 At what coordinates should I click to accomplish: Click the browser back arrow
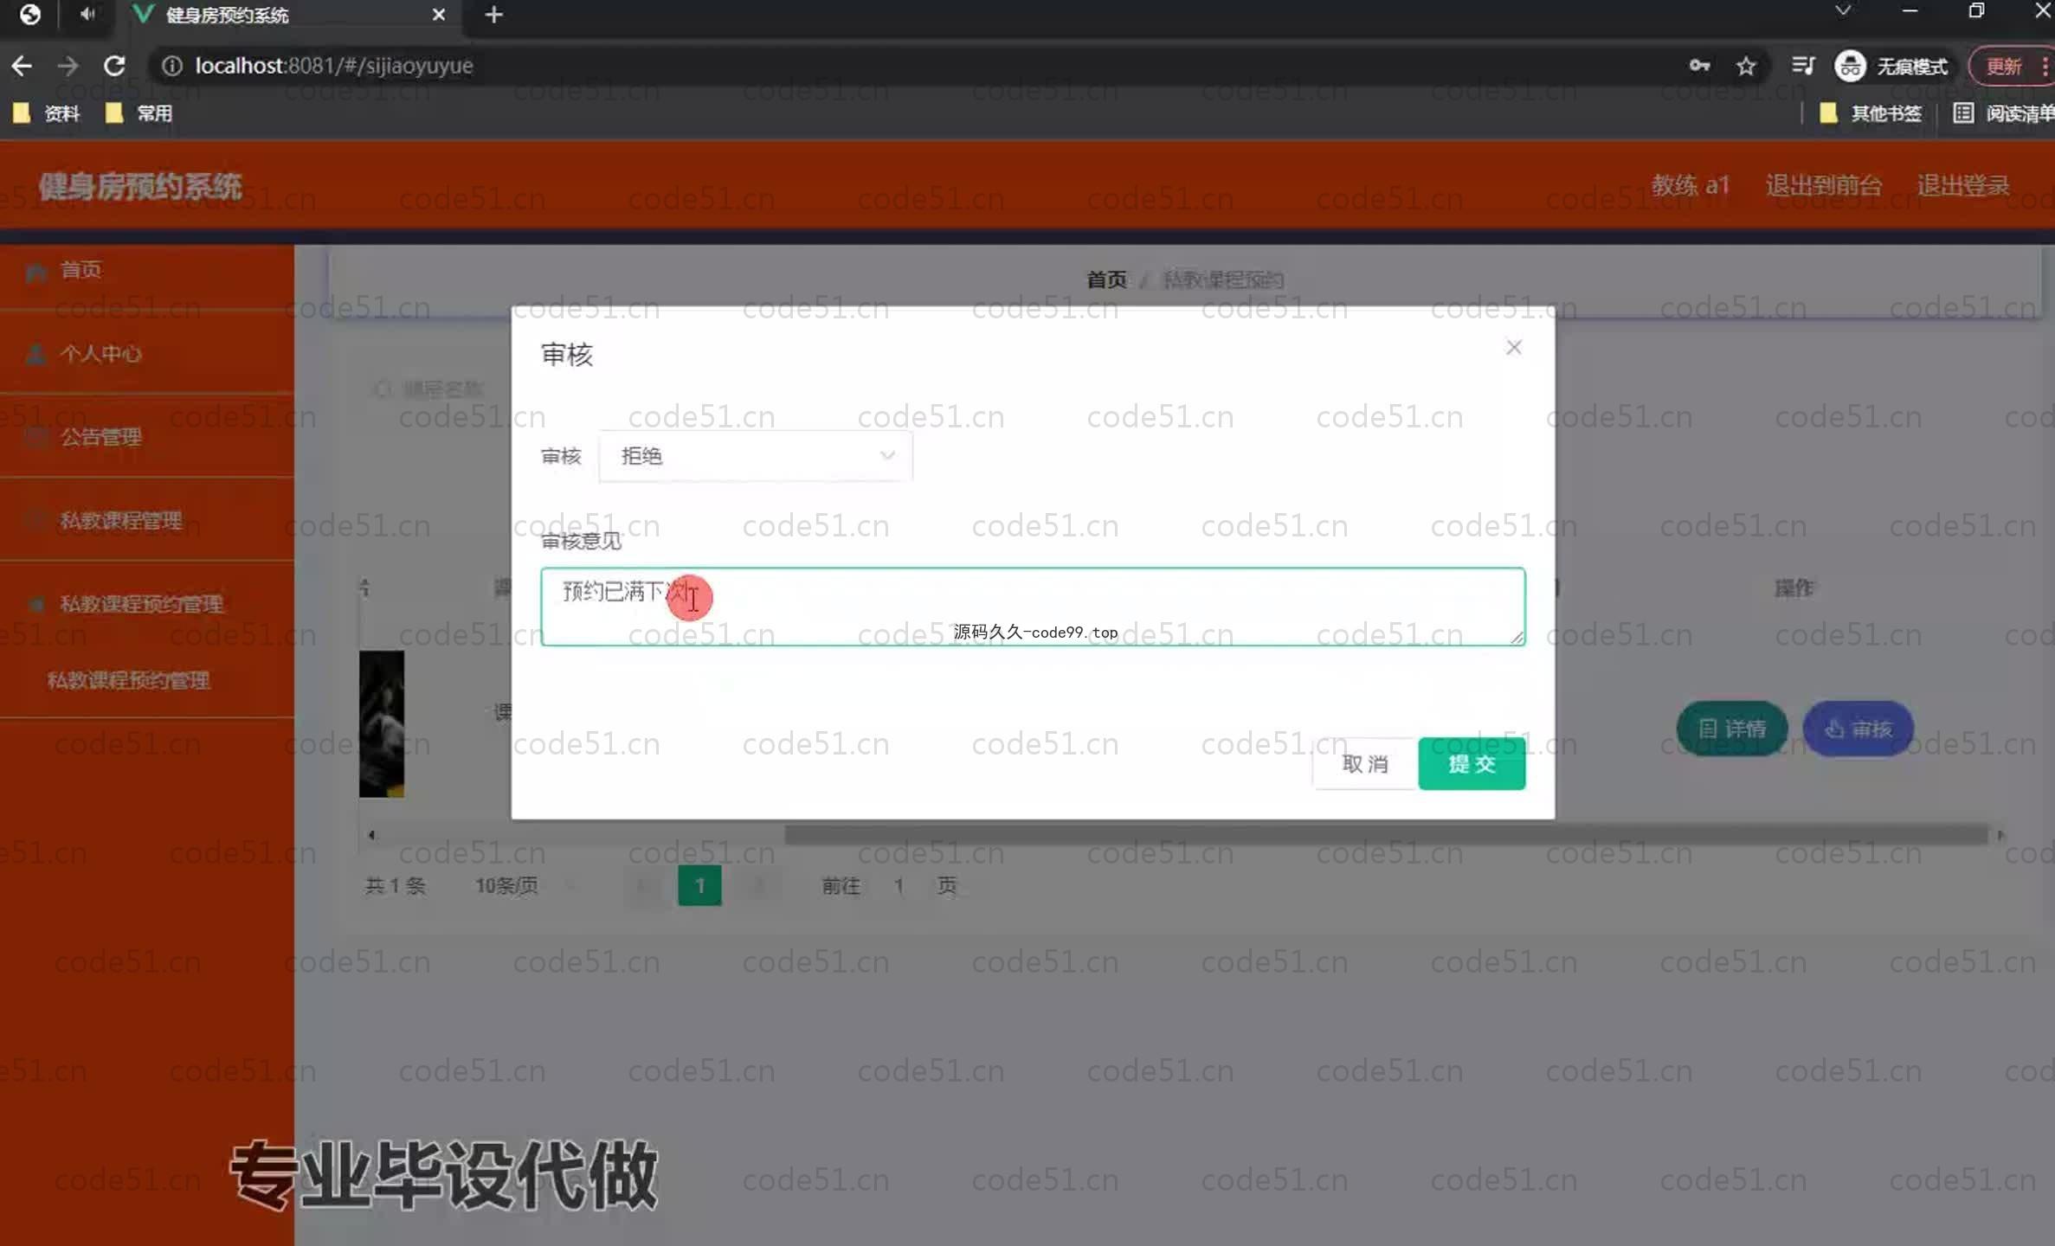click(x=22, y=66)
